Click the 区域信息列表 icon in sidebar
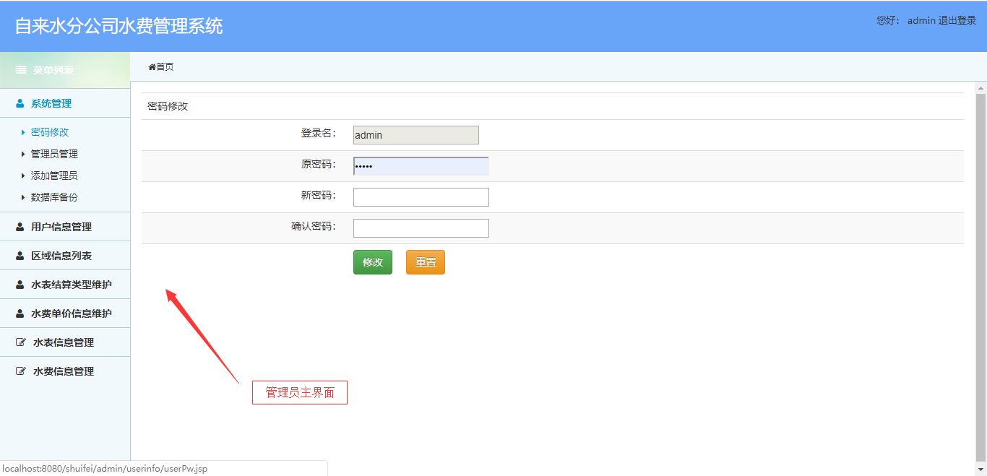Viewport: 987px width, 476px height. (x=19, y=255)
